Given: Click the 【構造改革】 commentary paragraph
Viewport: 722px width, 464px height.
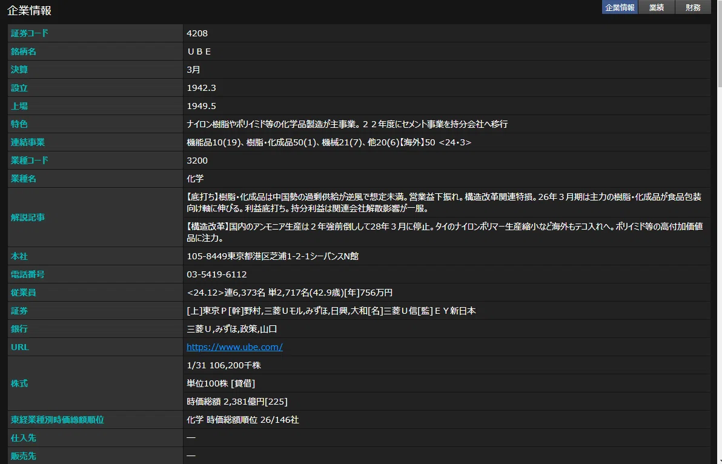Looking at the screenshot, I should pos(445,233).
